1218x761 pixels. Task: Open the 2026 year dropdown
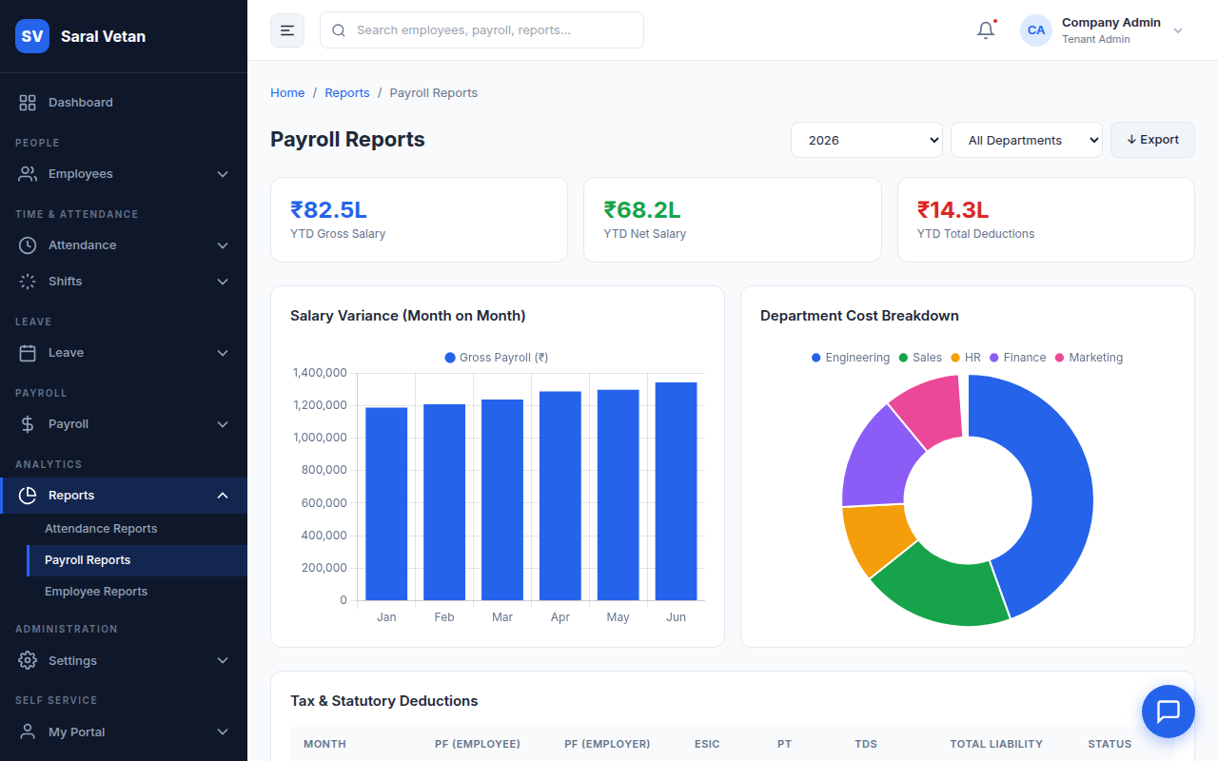[x=867, y=140]
